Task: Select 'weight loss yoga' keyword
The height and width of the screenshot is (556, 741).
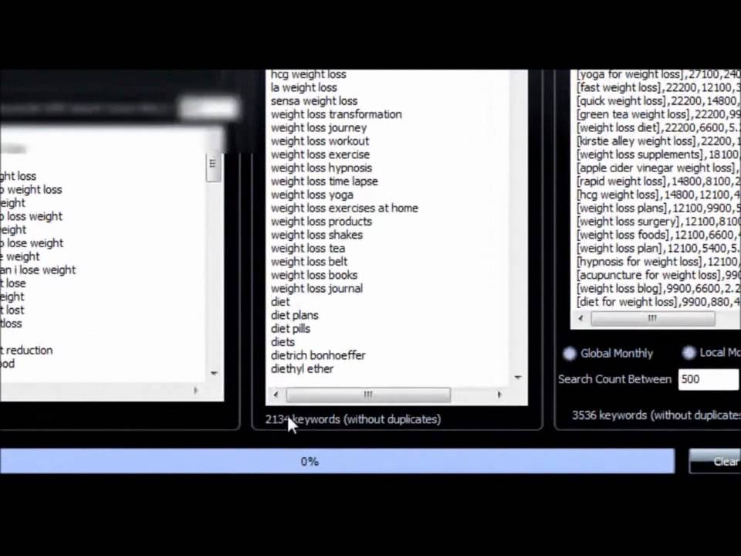Action: [x=312, y=195]
